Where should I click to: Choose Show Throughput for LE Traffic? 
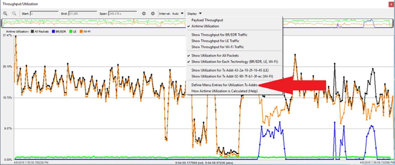(x=215, y=41)
